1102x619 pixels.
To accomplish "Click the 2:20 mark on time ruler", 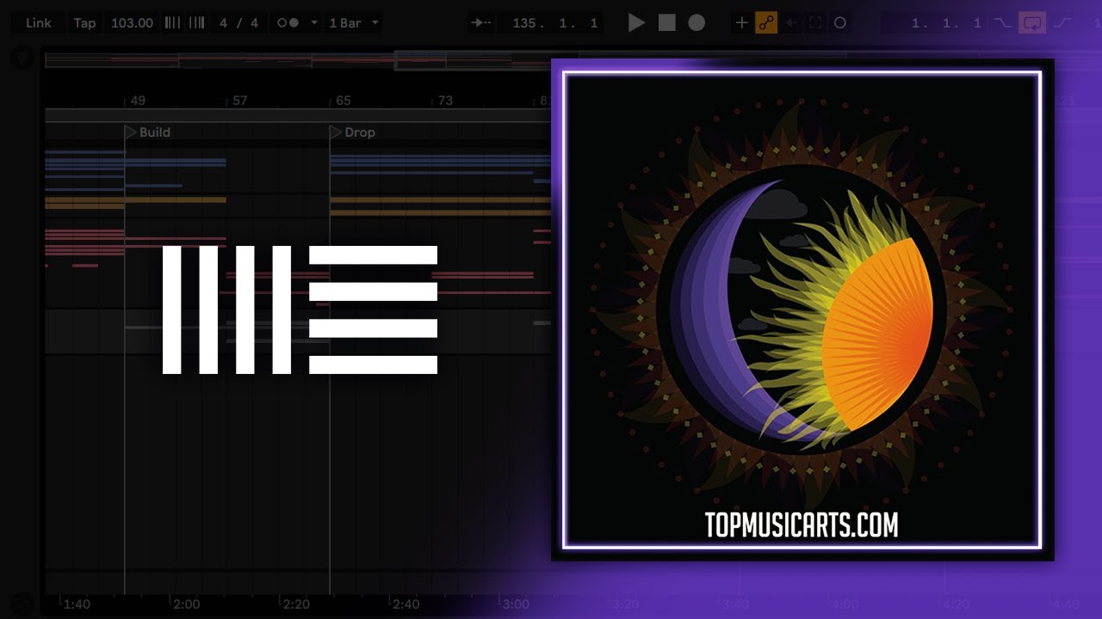I will (x=296, y=604).
